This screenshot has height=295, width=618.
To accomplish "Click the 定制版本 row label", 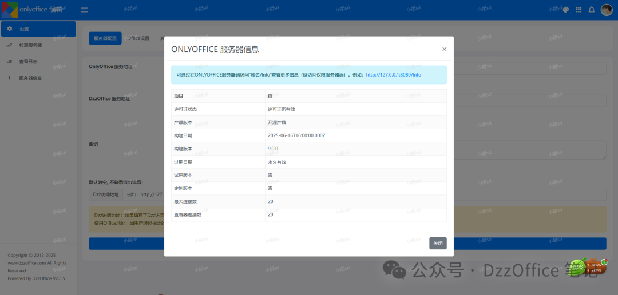I will (183, 188).
